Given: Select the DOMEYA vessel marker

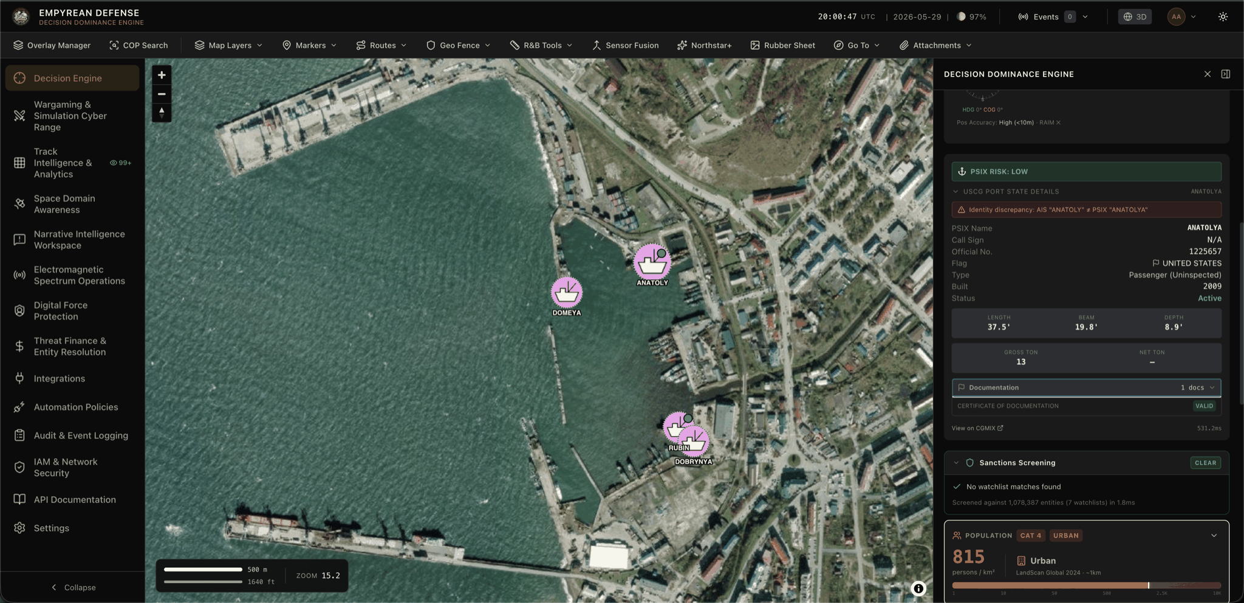Looking at the screenshot, I should pyautogui.click(x=566, y=293).
